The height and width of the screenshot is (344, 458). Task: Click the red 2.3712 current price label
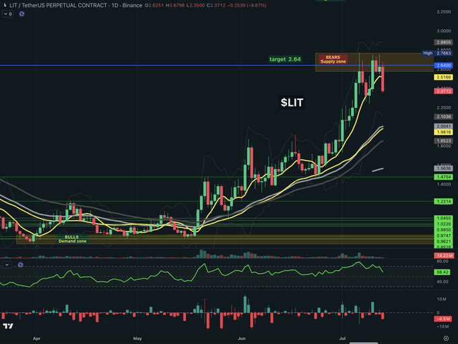[443, 91]
